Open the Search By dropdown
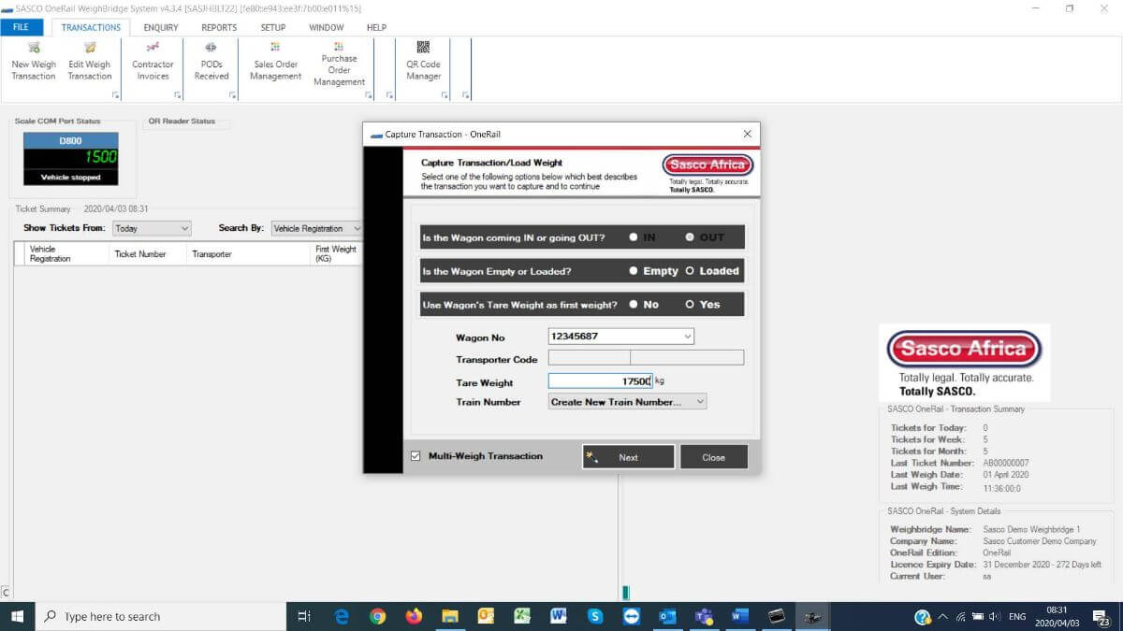 [x=317, y=228]
